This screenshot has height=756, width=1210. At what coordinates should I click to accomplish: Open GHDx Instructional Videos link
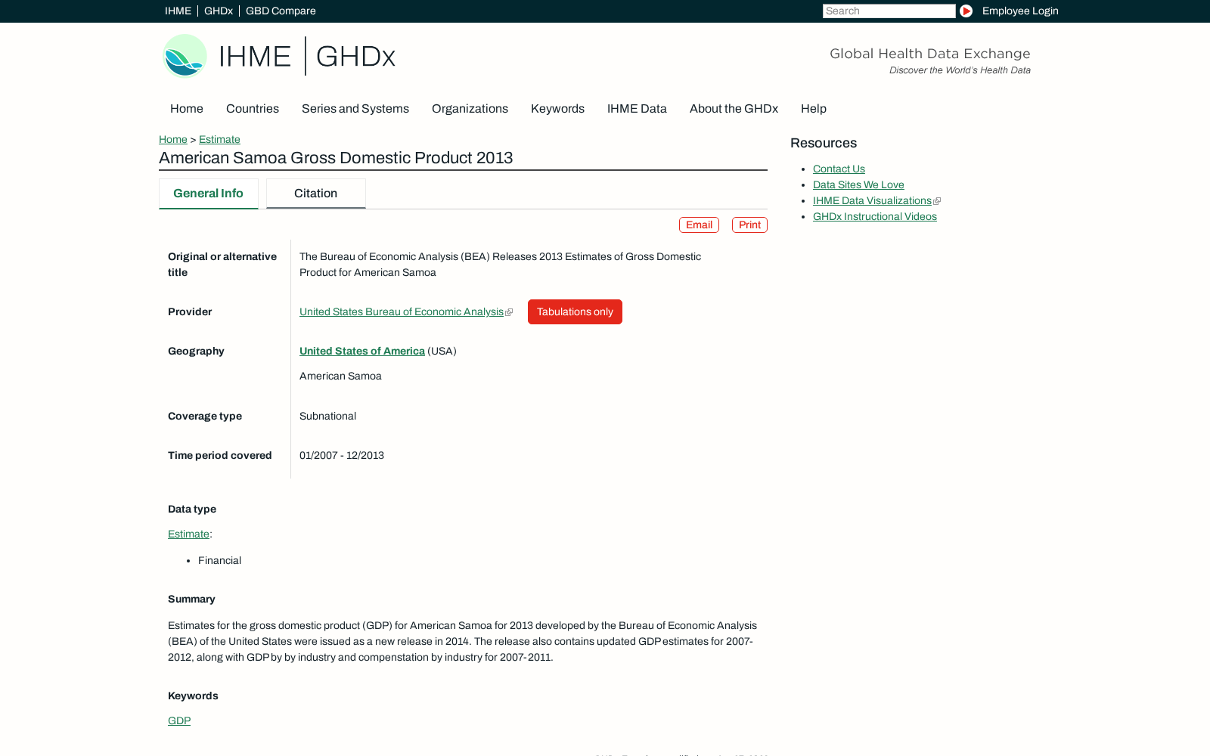pyautogui.click(x=875, y=217)
